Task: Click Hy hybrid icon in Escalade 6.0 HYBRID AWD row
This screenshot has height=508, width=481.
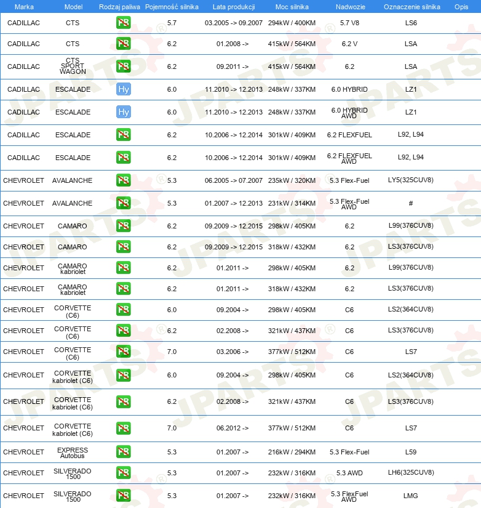Action: [123, 112]
